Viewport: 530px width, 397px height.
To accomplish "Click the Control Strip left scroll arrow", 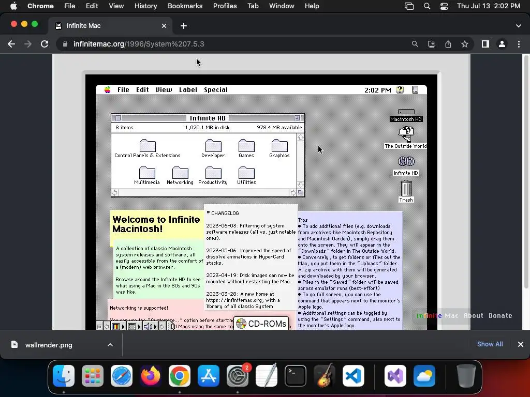I will coord(107,327).
